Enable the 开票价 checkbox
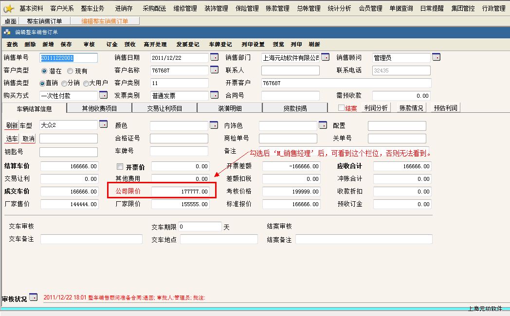The image size is (510, 316). coord(120,167)
